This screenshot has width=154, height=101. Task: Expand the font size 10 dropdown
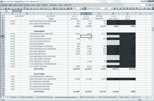pos(112,8)
